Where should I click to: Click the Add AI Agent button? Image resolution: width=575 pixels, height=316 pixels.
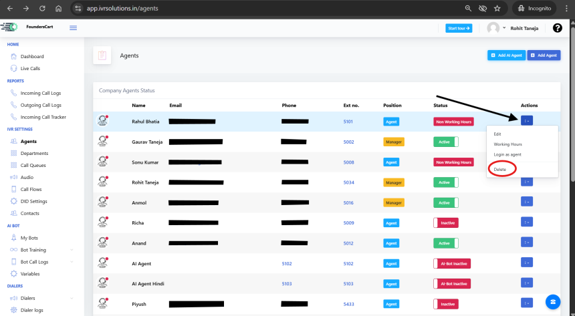tap(506, 55)
